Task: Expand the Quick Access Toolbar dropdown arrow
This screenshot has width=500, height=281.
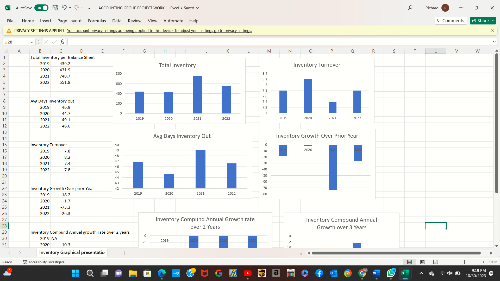Action: (89, 8)
